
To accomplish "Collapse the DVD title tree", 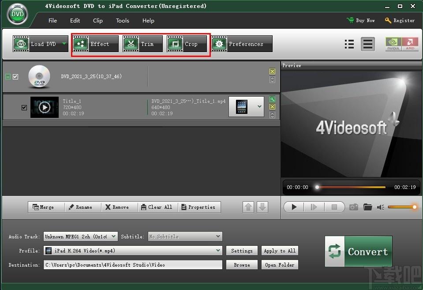I will 7,76.
